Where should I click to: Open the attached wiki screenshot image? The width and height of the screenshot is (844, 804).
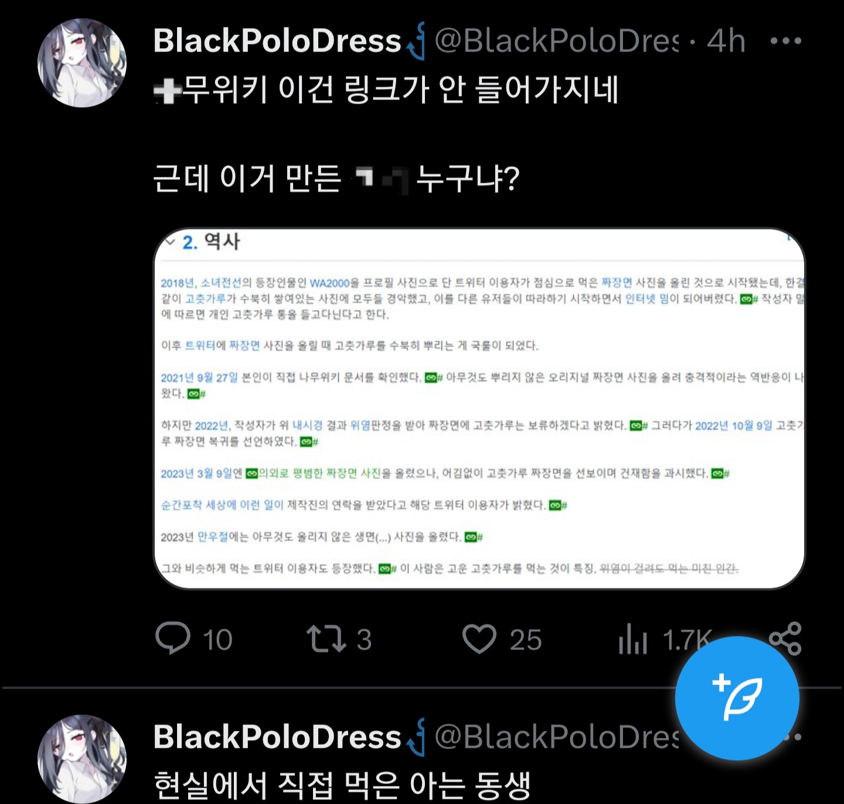tap(479, 408)
